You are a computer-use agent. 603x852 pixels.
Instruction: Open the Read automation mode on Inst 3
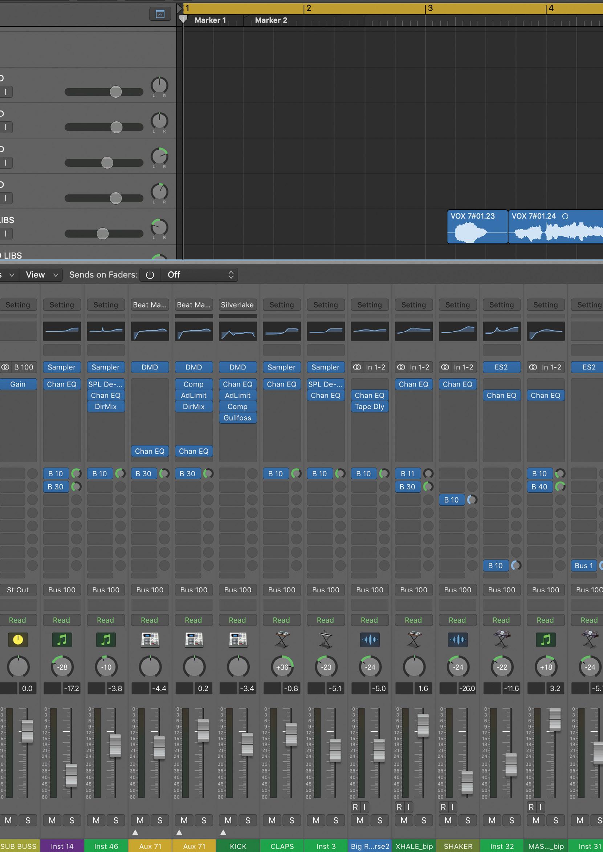click(x=325, y=620)
